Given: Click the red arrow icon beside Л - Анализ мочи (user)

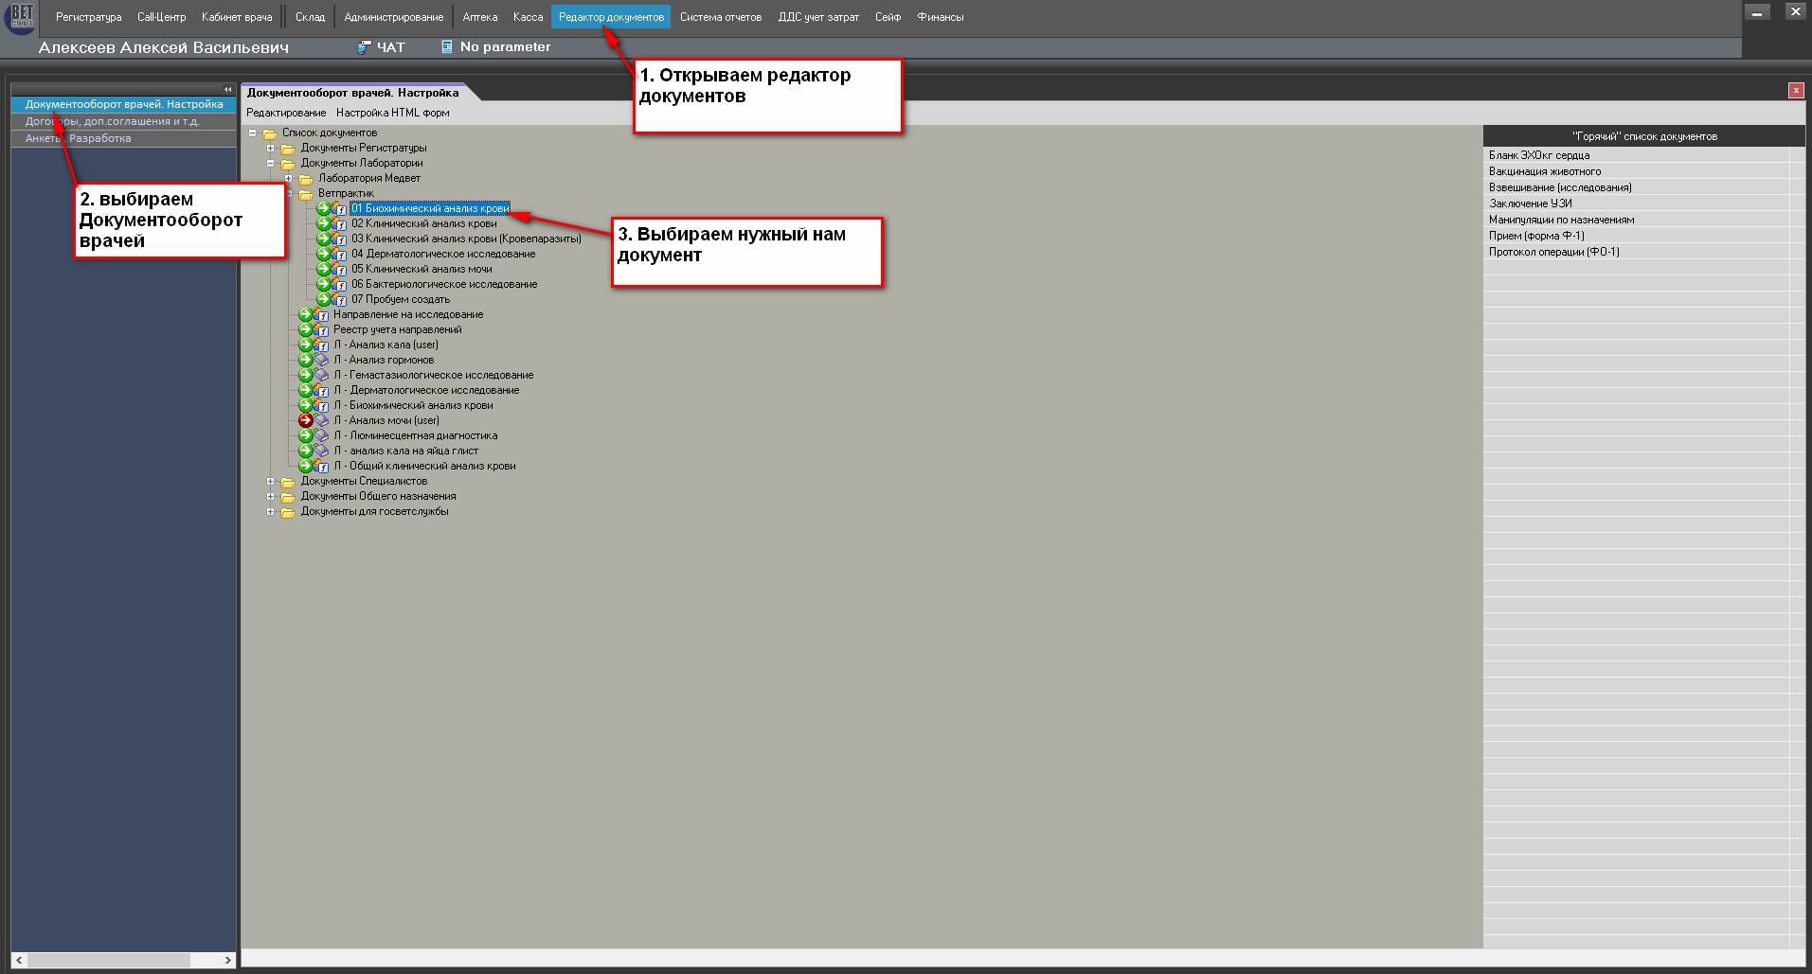Looking at the screenshot, I should click(305, 420).
